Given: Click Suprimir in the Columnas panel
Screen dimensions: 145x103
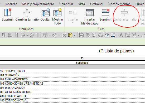Looking at the screenshot, I should point(8,15).
